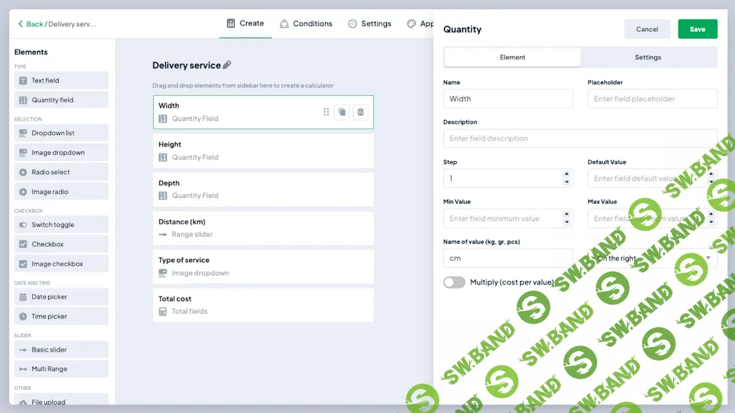The height and width of the screenshot is (413, 735).
Task: Open the Settings tab in Quantity panel
Action: pos(648,57)
